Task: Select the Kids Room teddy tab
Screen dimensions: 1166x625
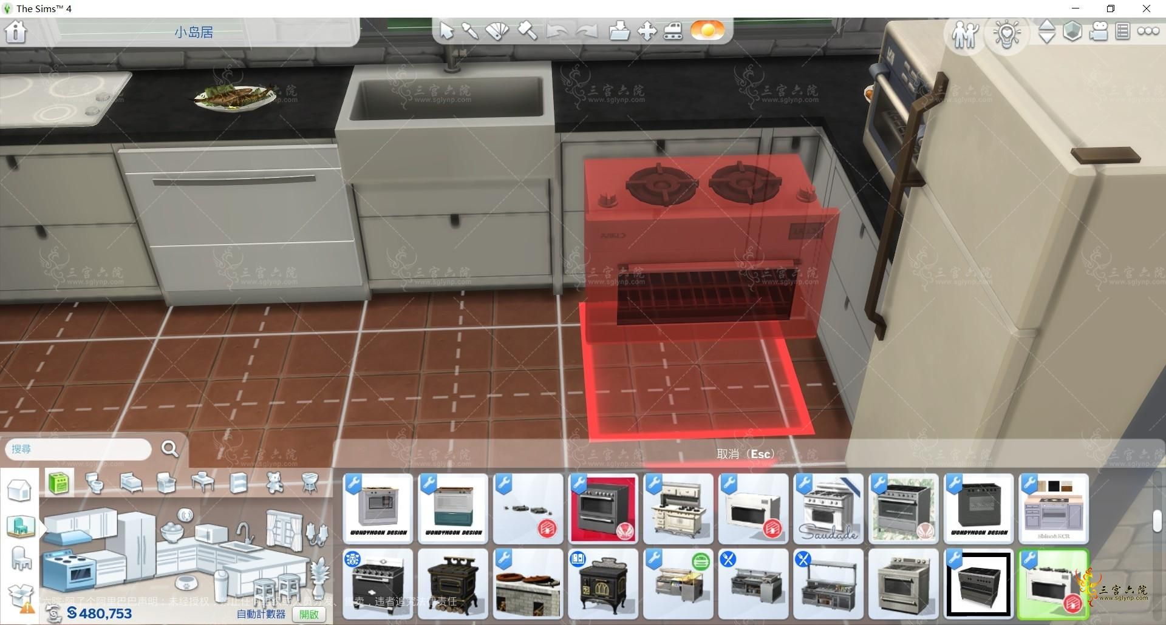Action: 274,483
